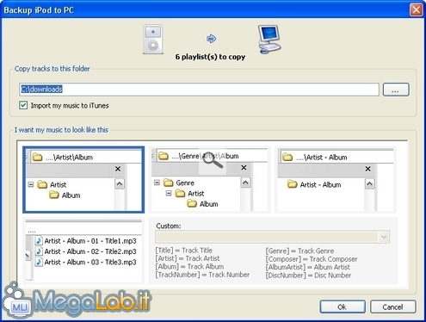
Task: Collapse the Genre tree node
Action: click(x=157, y=183)
